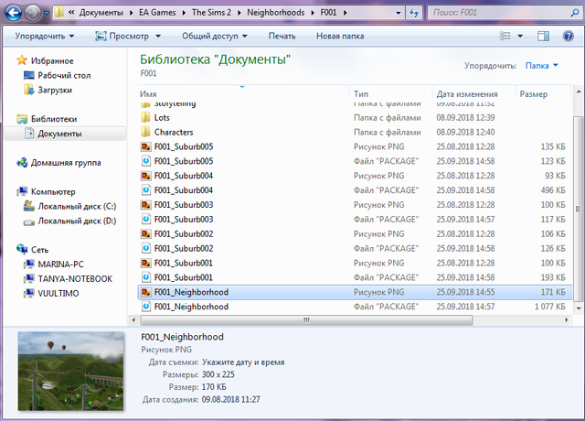Click the Печать button in the toolbar
Image resolution: width=585 pixels, height=421 pixels.
[x=282, y=36]
